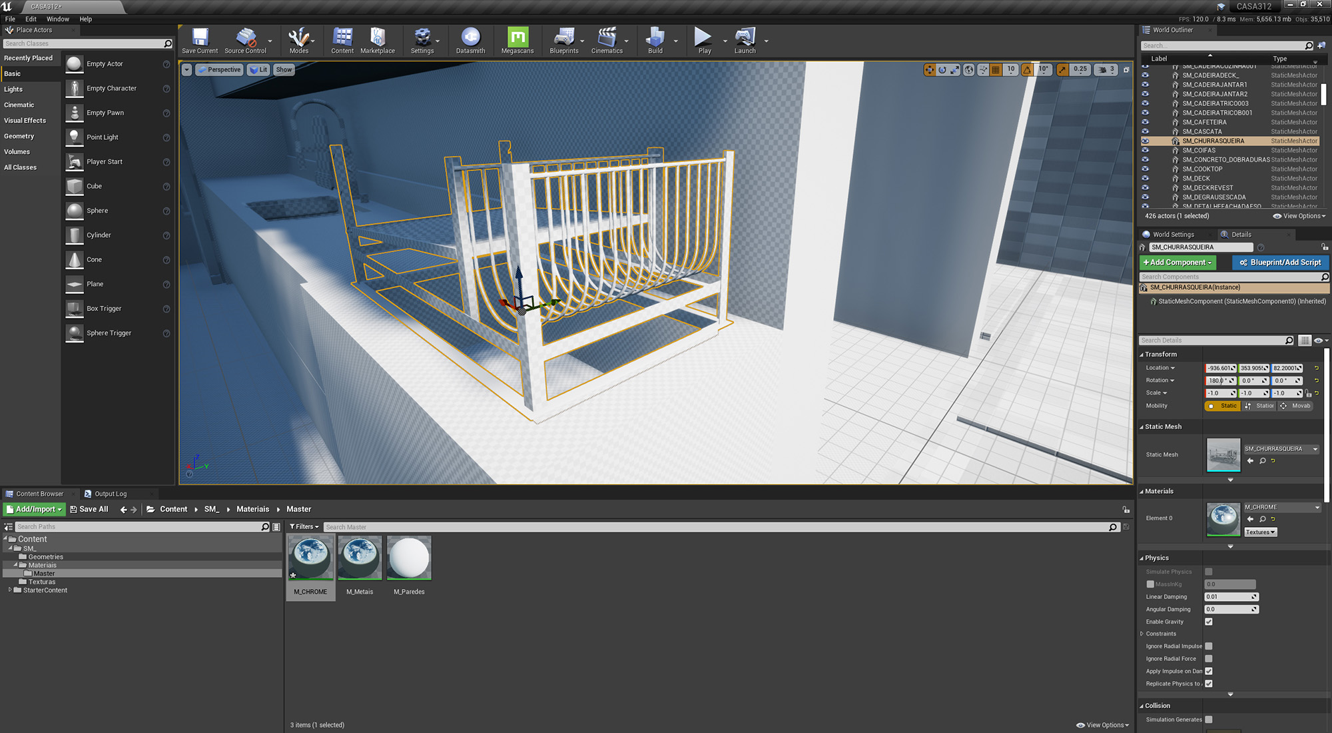Set Mobility to Movable
Screen dimensions: 1332x733
1295,406
